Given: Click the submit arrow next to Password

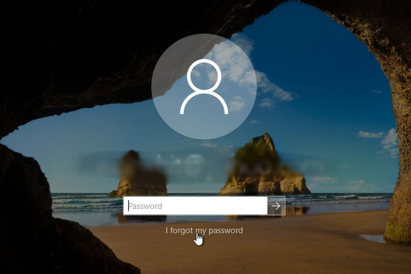Looking at the screenshot, I should point(275,206).
